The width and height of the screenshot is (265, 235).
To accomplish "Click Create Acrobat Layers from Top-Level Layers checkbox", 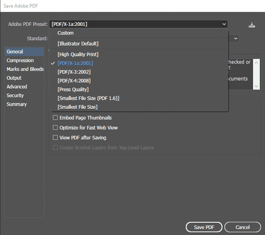I will click(x=55, y=147).
